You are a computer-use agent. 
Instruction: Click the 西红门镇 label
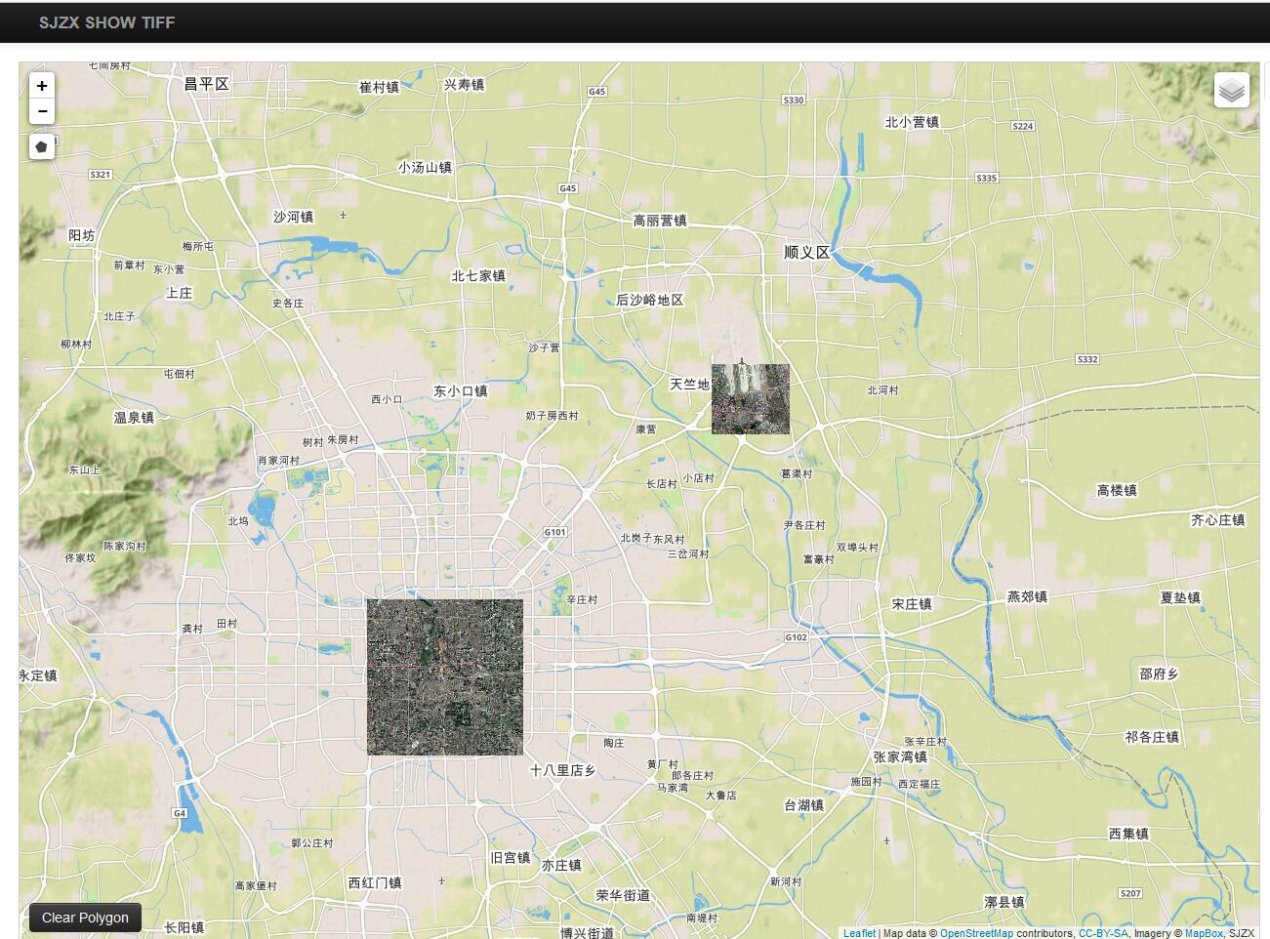375,882
